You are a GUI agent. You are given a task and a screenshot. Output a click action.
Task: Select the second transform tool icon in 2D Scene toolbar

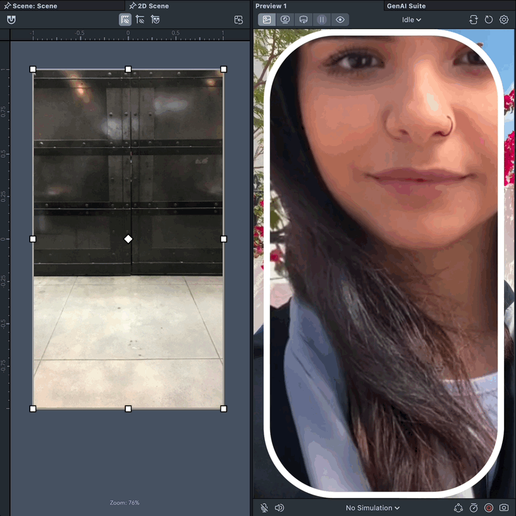point(140,20)
